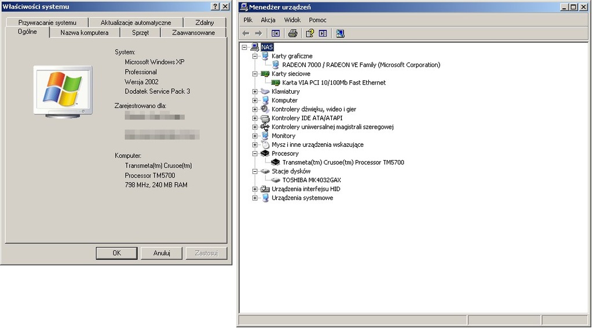Toggle the show/hide console tree toolbar icon

276,33
